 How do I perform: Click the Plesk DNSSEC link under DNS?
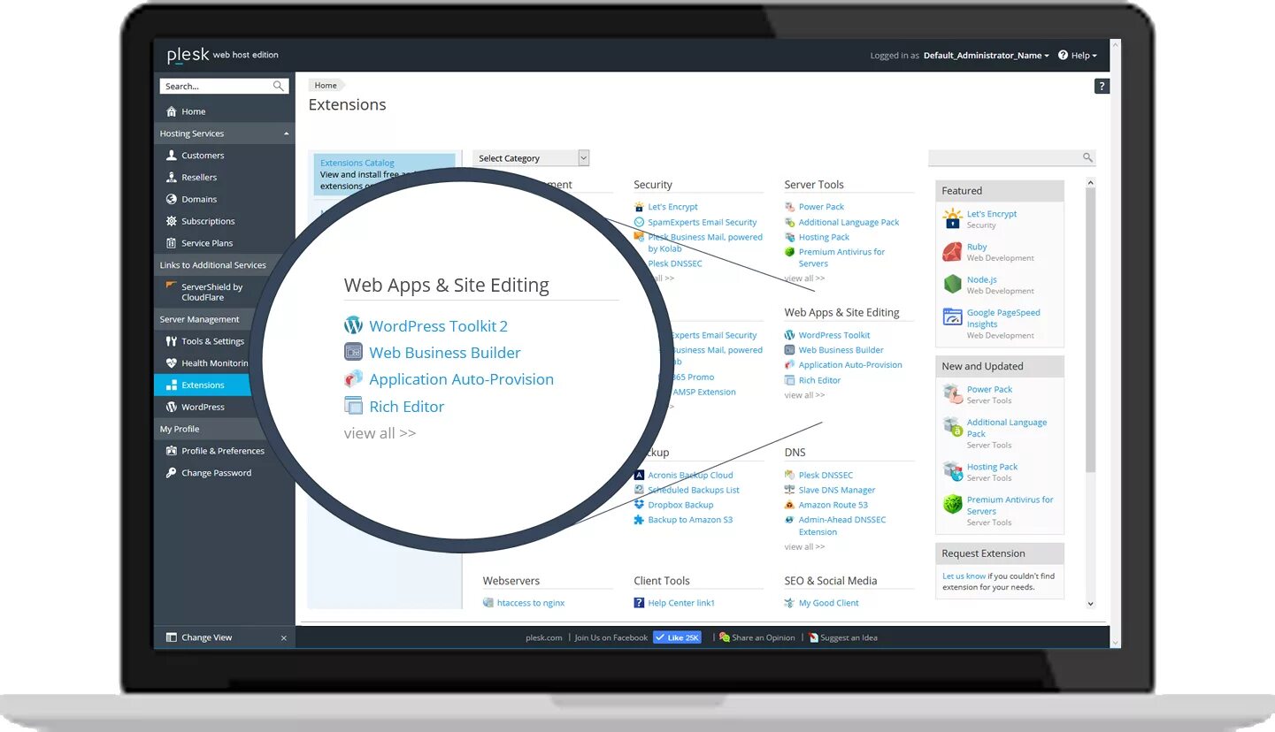(826, 475)
